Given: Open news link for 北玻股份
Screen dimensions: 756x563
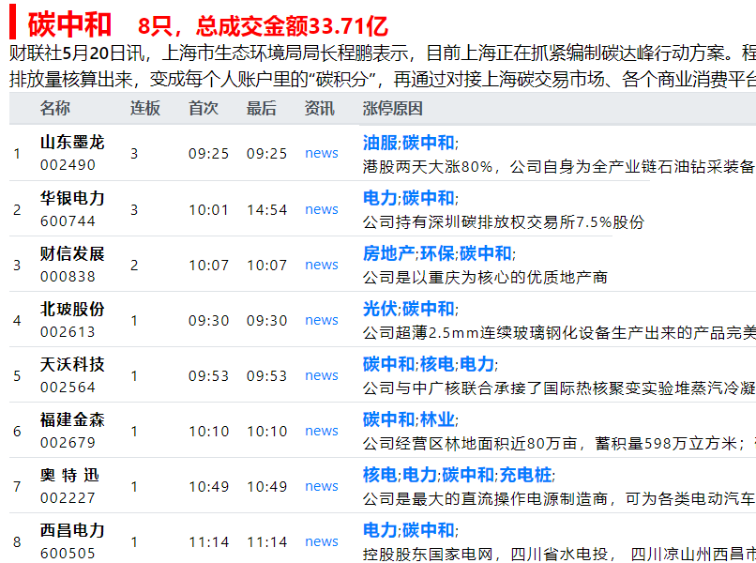Looking at the screenshot, I should click(322, 320).
